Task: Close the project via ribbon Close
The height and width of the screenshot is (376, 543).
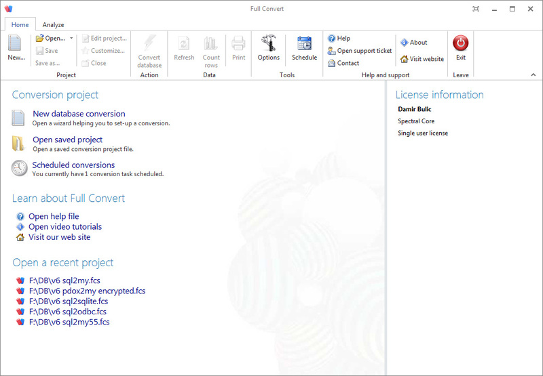Action: pos(94,63)
